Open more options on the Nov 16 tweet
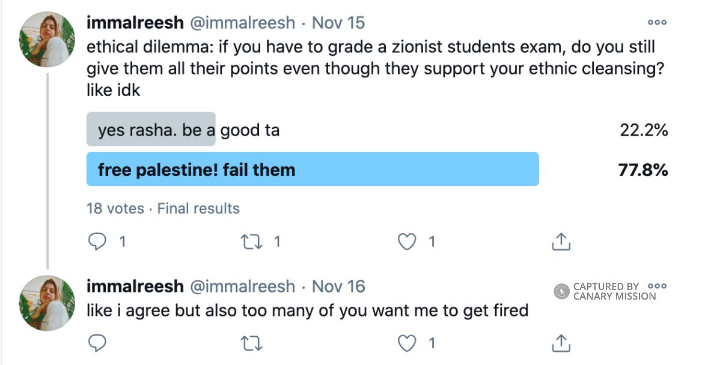723x365 pixels. (x=657, y=287)
